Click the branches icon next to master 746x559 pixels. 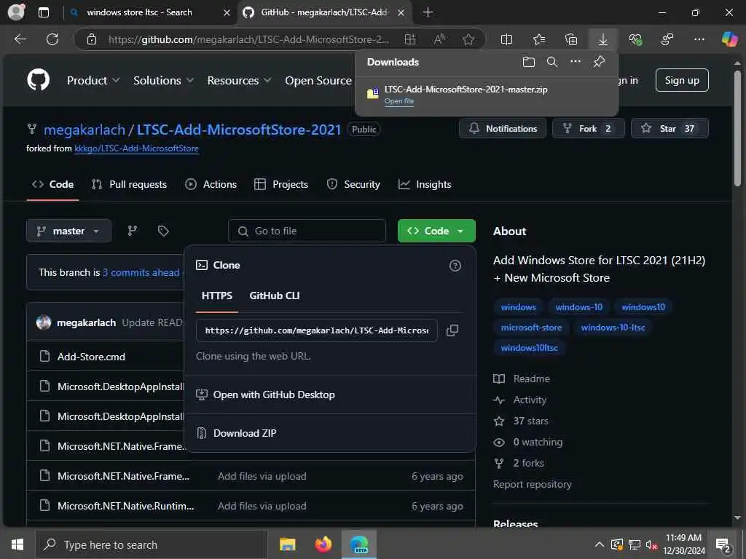point(133,231)
